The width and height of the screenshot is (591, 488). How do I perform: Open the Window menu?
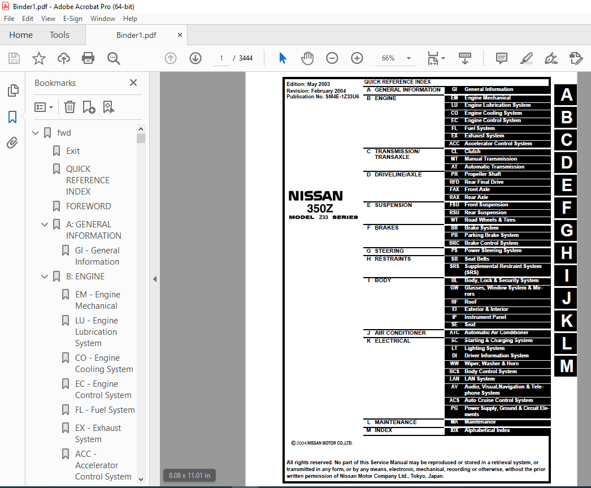(102, 19)
